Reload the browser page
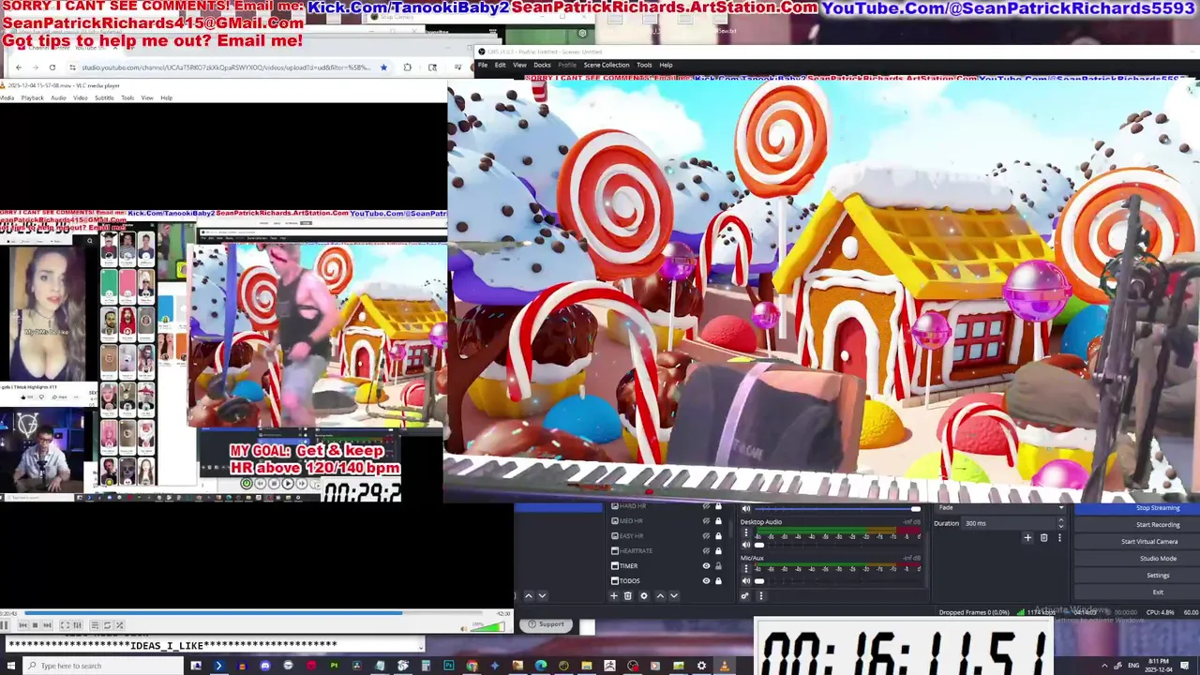The image size is (1200, 675). (52, 67)
